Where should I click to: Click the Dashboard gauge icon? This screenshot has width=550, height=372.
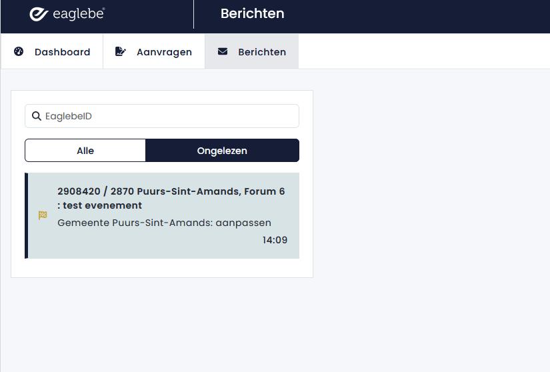coord(19,51)
